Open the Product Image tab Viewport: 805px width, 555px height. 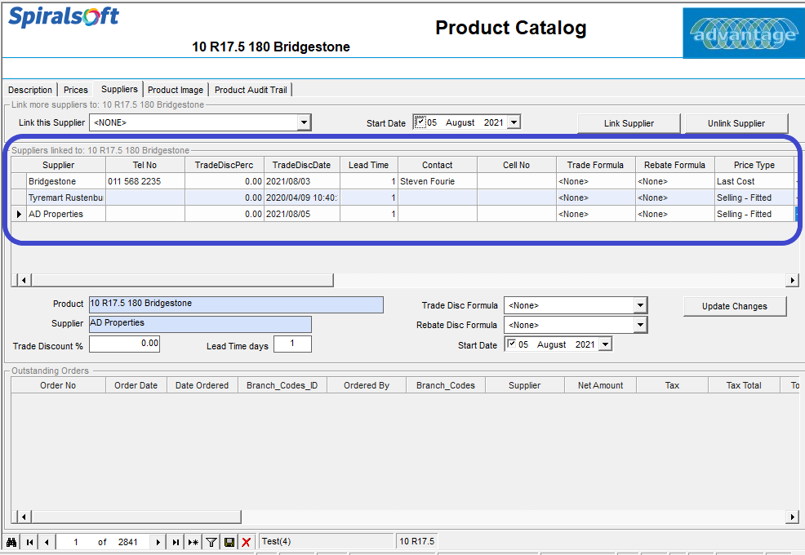(x=176, y=90)
